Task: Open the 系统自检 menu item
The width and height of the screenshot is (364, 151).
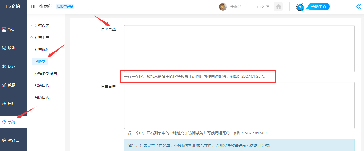Action: tap(42, 85)
